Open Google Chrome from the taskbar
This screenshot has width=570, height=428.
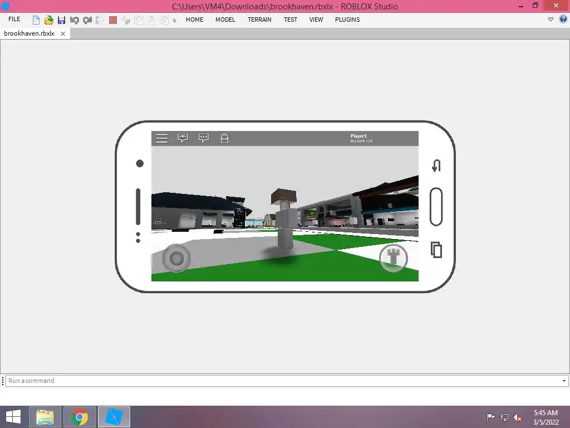click(79, 417)
